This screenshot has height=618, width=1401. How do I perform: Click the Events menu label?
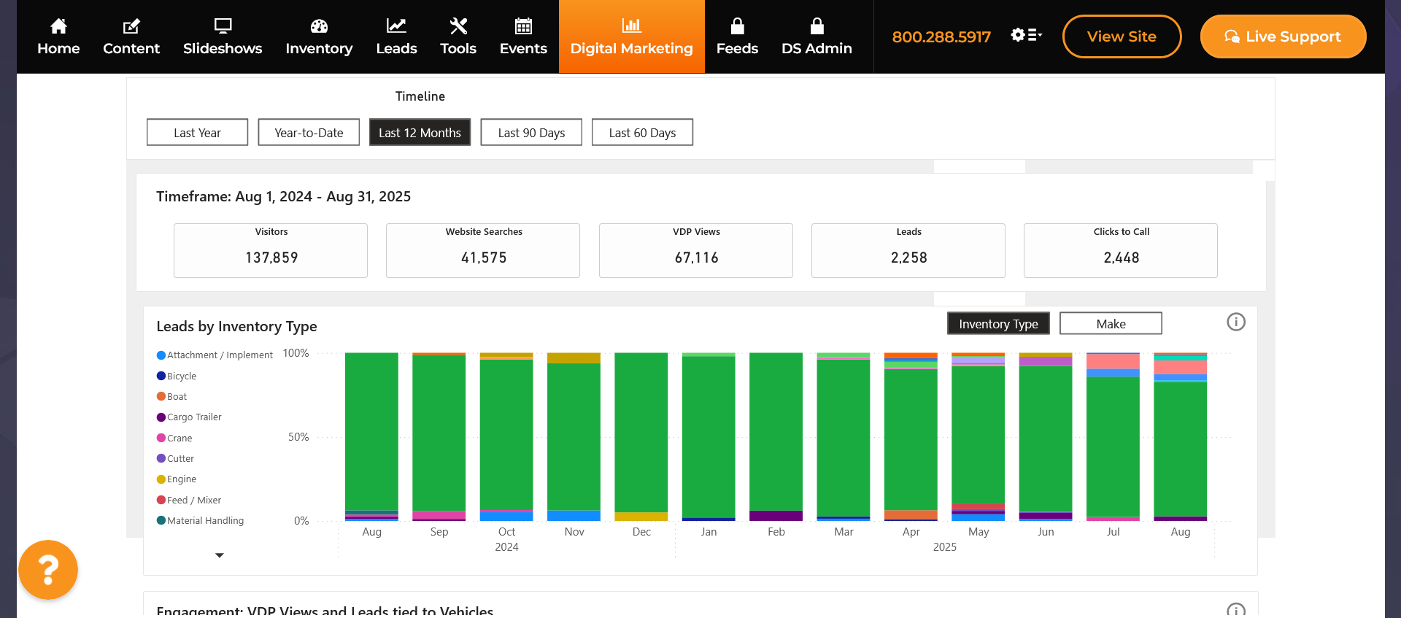click(x=523, y=48)
